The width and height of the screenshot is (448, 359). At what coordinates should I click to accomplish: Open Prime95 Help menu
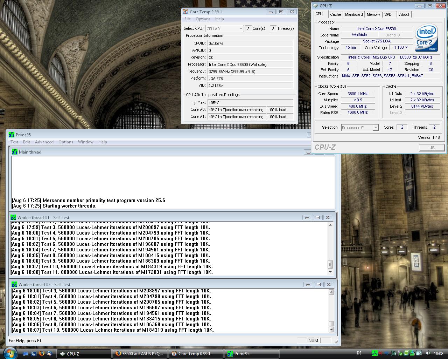point(103,142)
